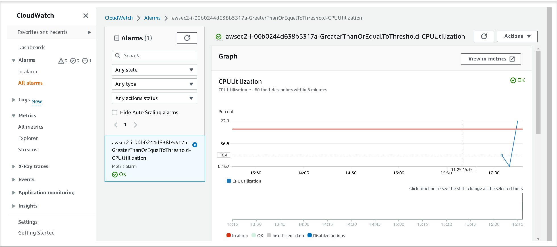Open Explorer under Metrics
This screenshot has height=247, width=557.
[28, 138]
